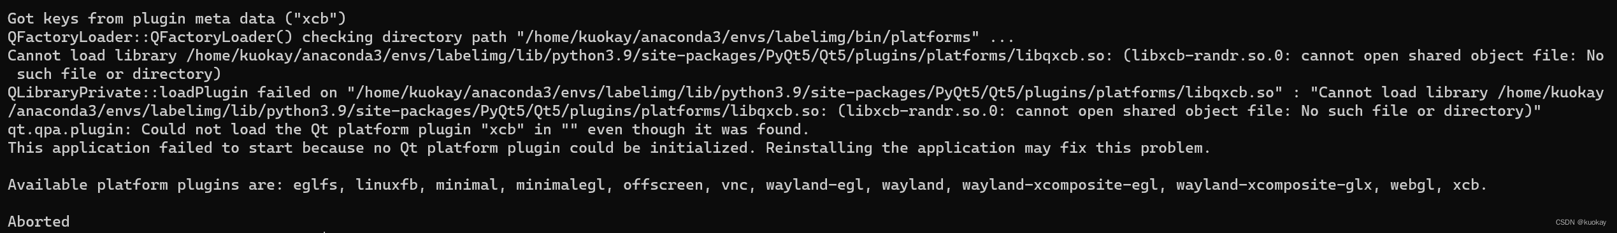Click the 'Aborted' status line
Image resolution: width=1617 pixels, height=233 pixels.
click(38, 222)
